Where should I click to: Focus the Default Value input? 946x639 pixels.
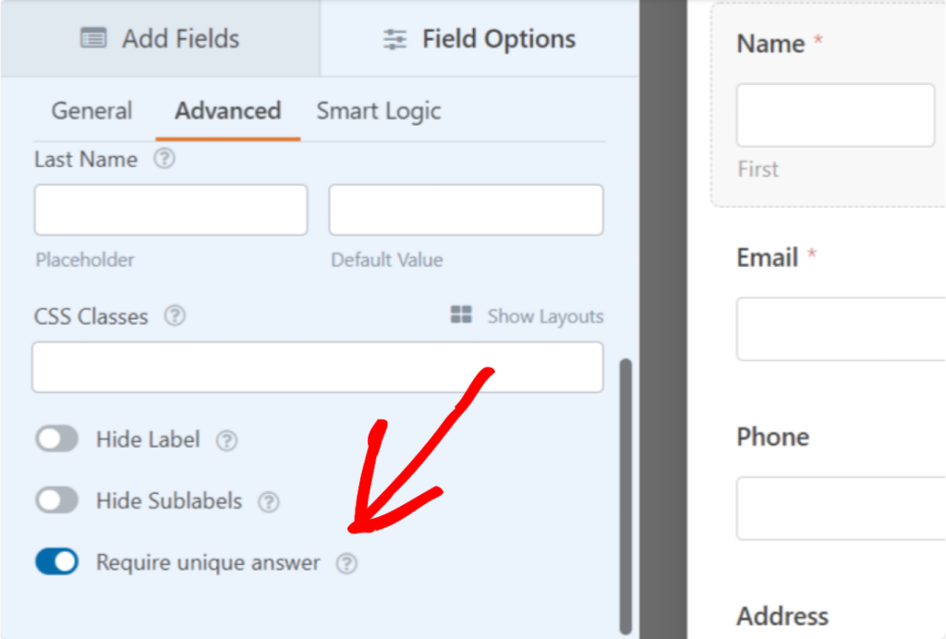click(466, 210)
